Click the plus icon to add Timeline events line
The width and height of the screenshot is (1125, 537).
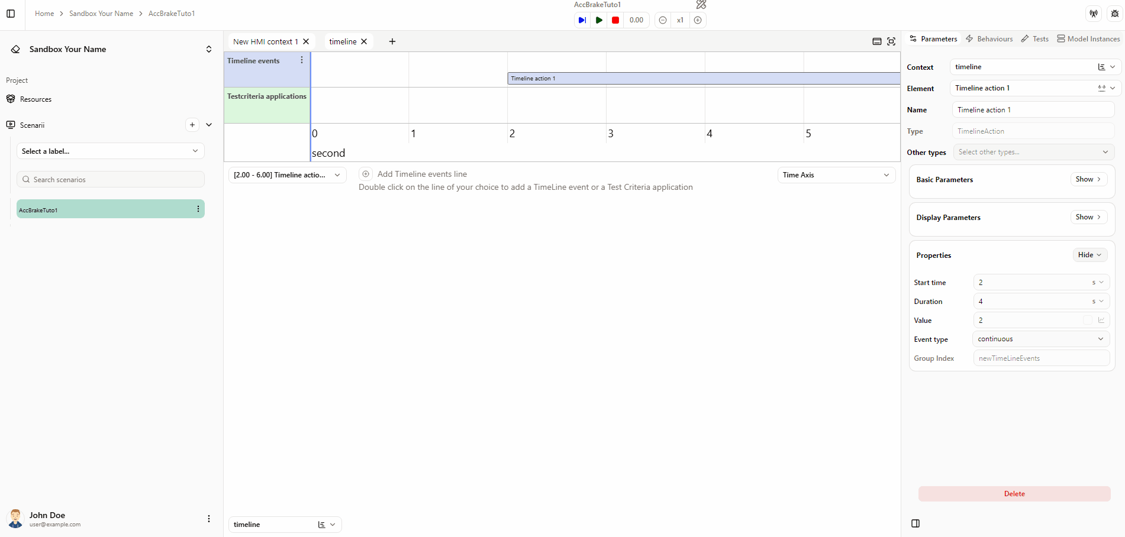pos(366,174)
